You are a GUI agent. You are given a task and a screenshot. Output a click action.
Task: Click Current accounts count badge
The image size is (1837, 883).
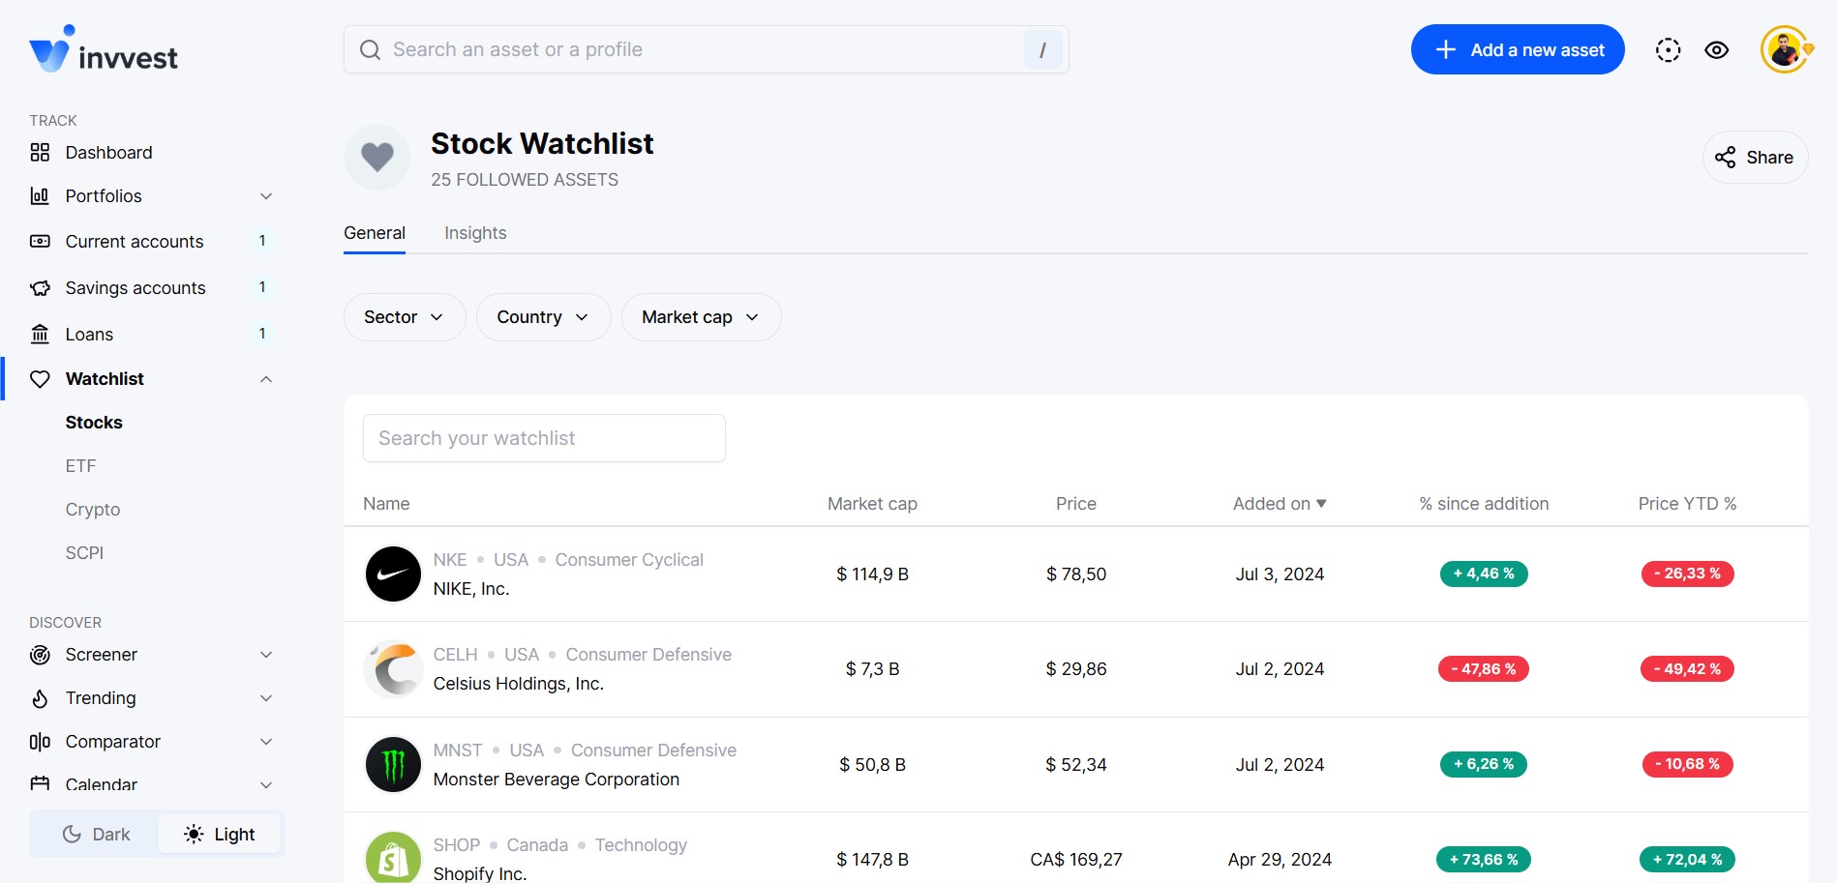(262, 241)
